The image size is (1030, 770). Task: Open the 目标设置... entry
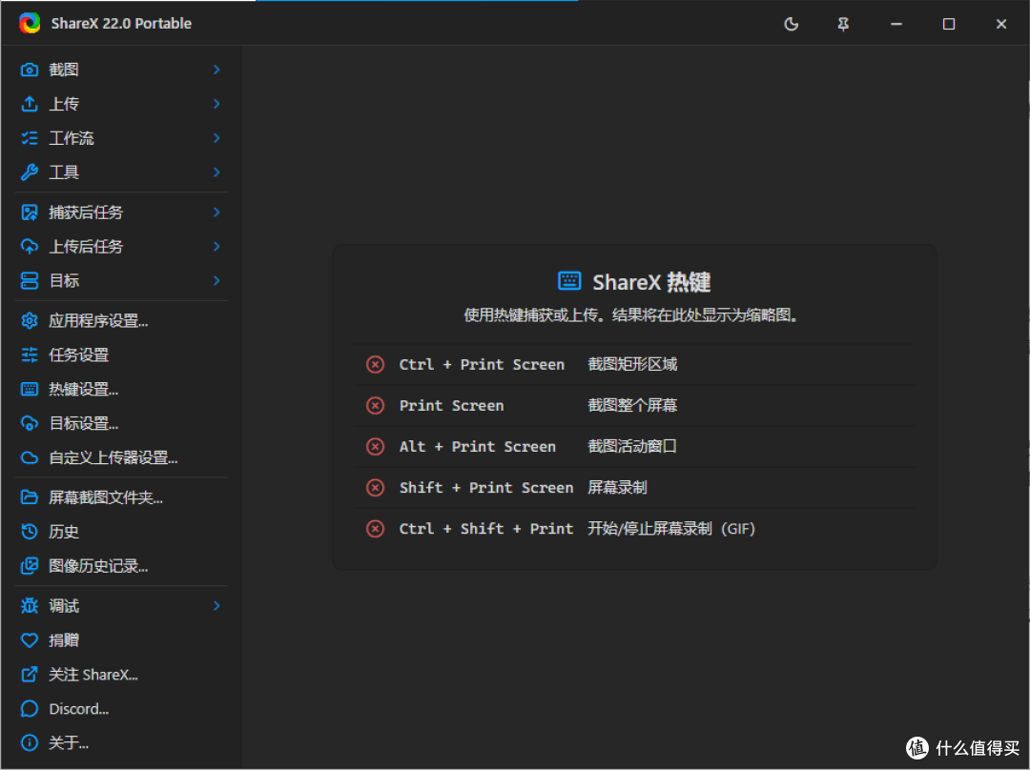[x=121, y=423]
